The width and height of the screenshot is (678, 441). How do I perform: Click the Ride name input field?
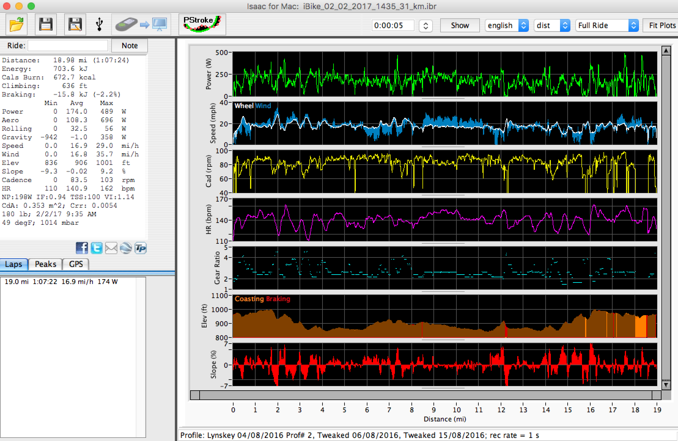tap(68, 46)
